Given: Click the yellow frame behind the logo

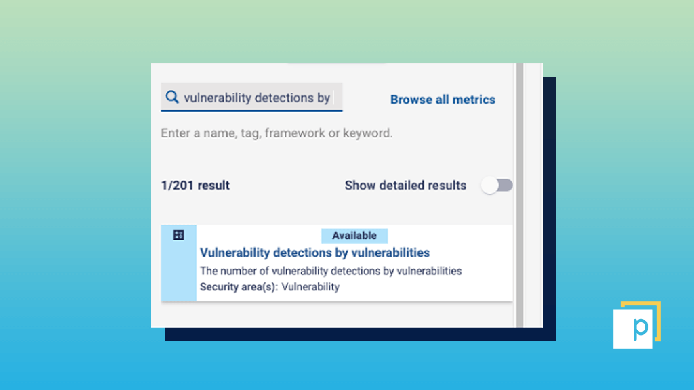Looking at the screenshot, I should pyautogui.click(x=657, y=320).
